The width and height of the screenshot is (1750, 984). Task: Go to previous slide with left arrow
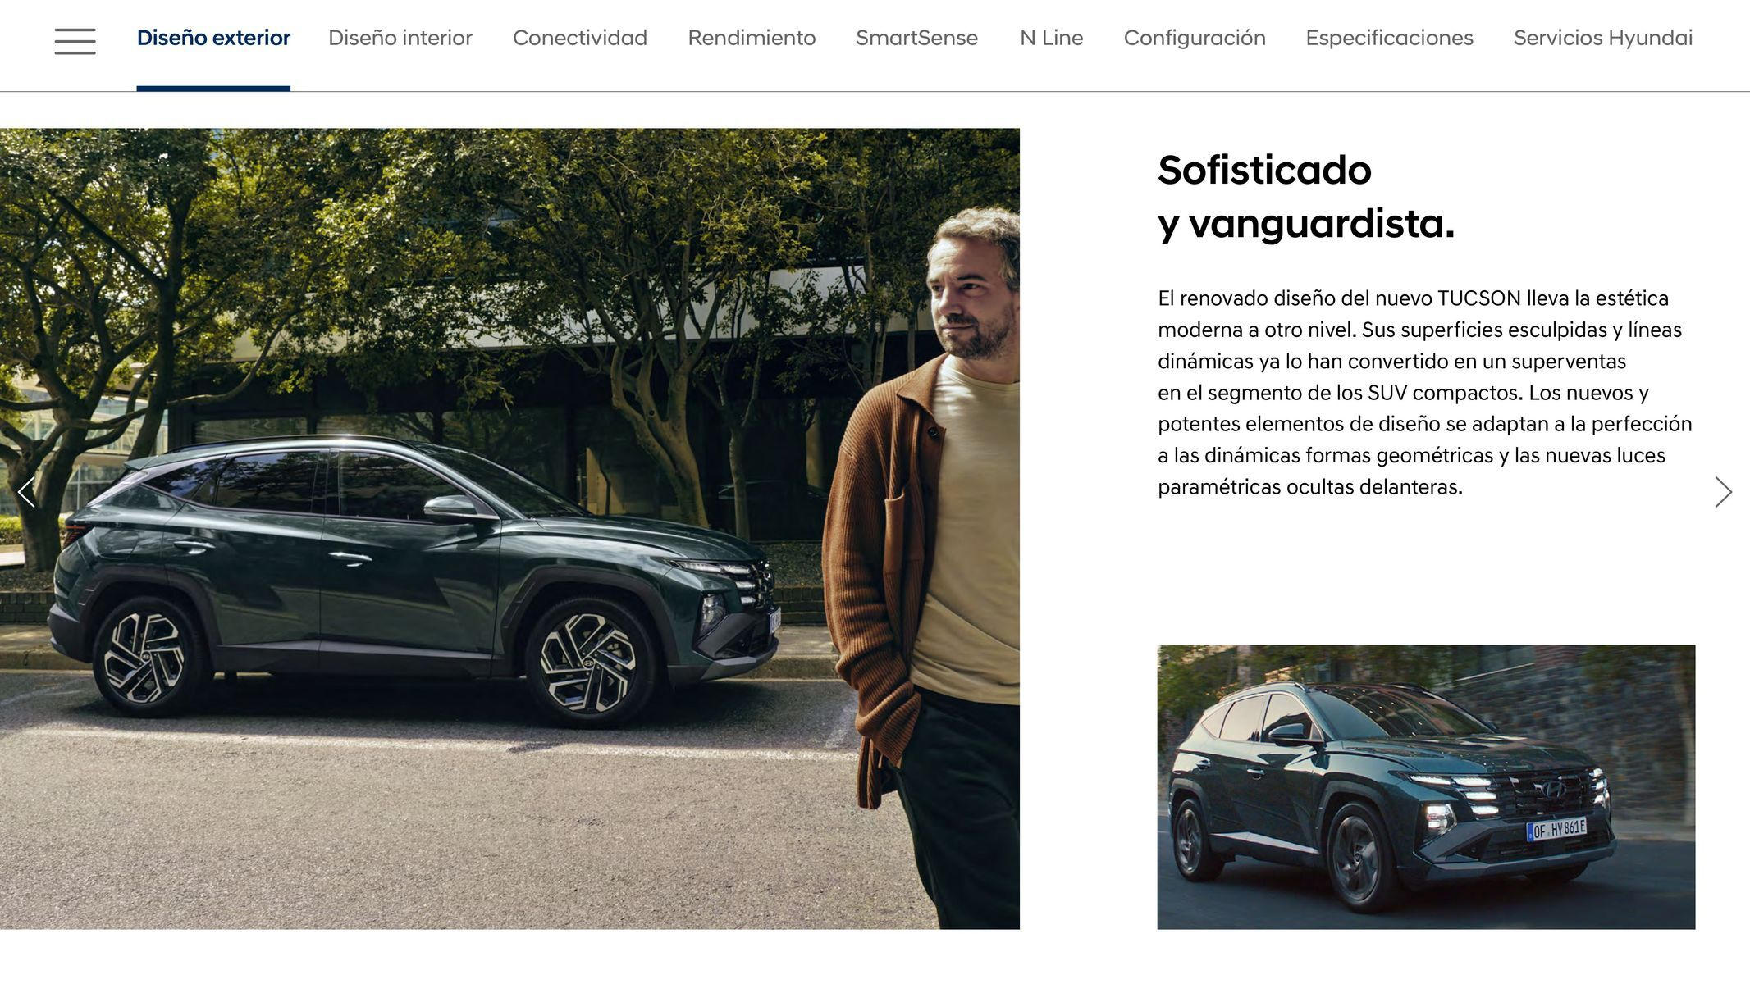pos(26,492)
